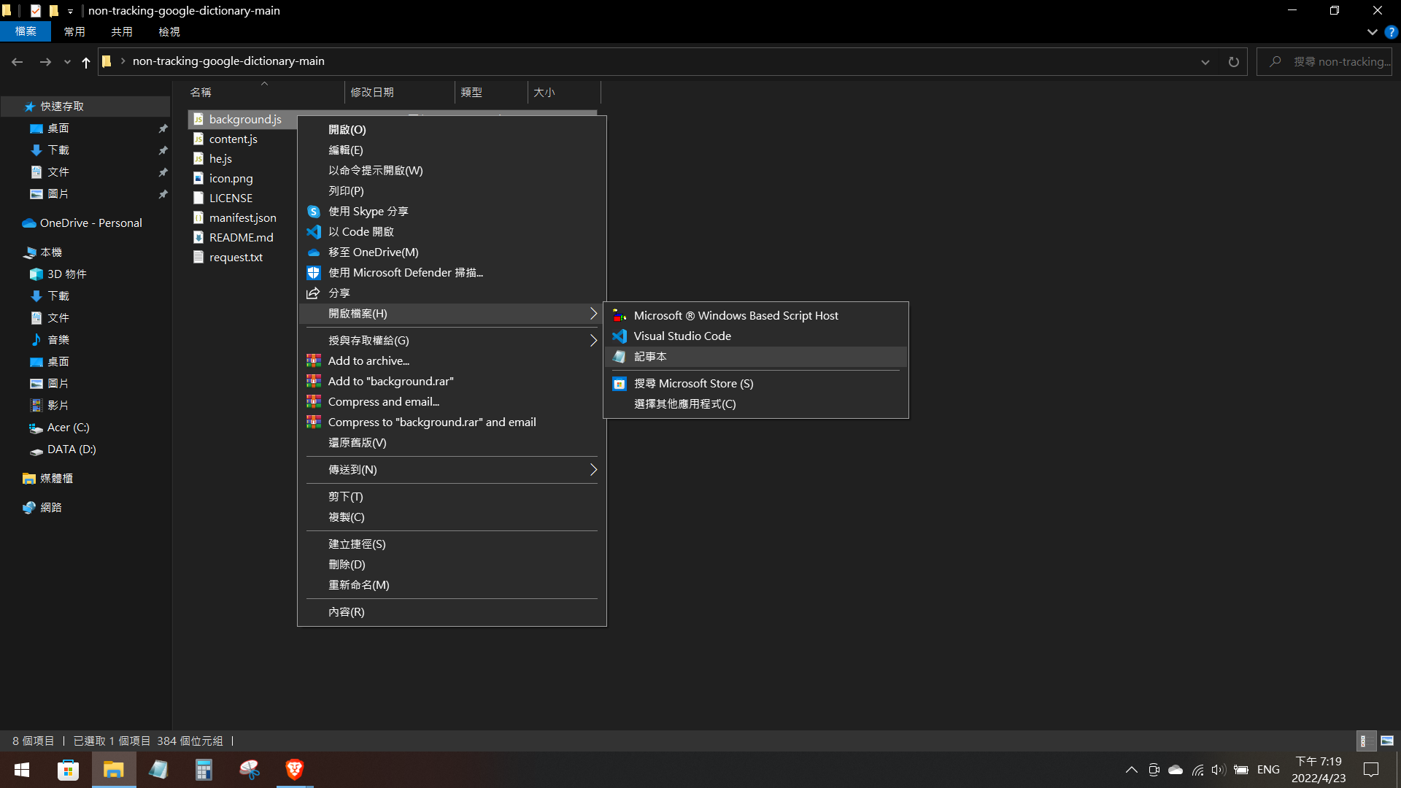The image size is (1401, 788).
Task: Click 使用 Skype 分享 menu entry
Action: (x=368, y=212)
